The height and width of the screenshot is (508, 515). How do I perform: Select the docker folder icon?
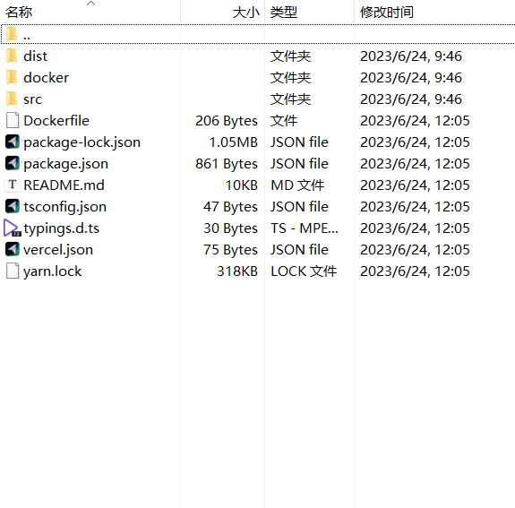(12, 77)
